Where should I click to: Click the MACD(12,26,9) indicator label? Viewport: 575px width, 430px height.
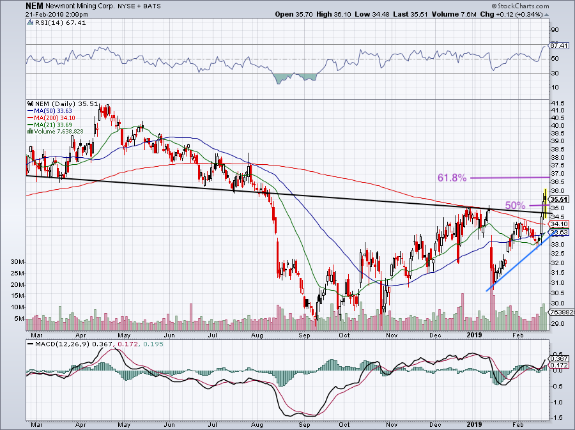[63, 344]
